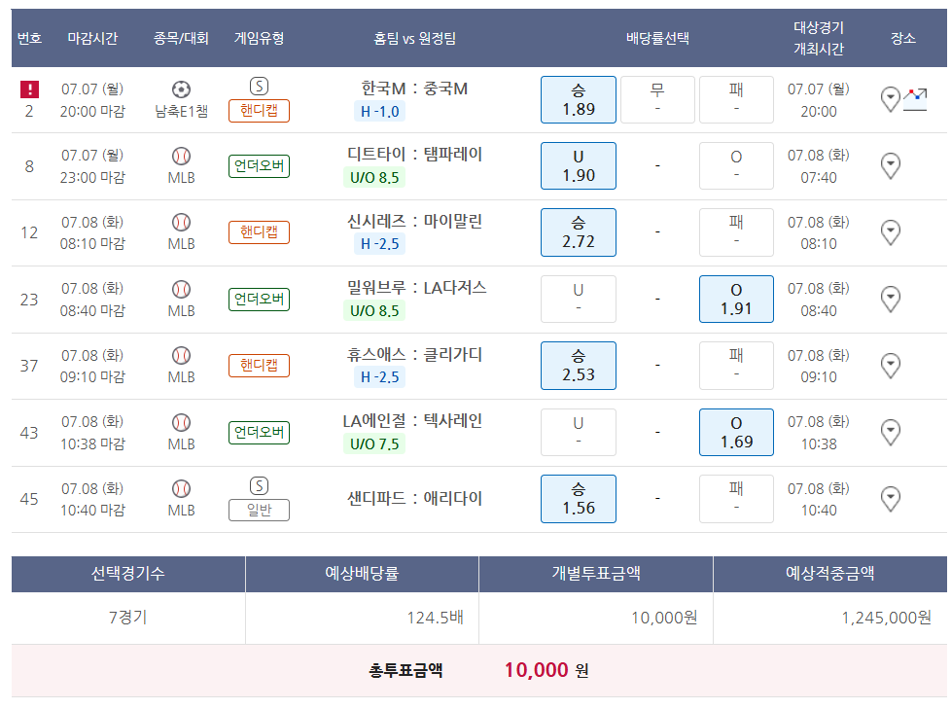Screen dimensions: 951x709
Task: Choose the 패 option for 신시레즈 vs 마이말린
Action: [736, 232]
